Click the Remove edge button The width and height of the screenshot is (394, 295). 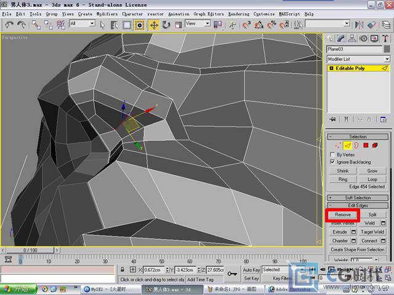coord(343,214)
